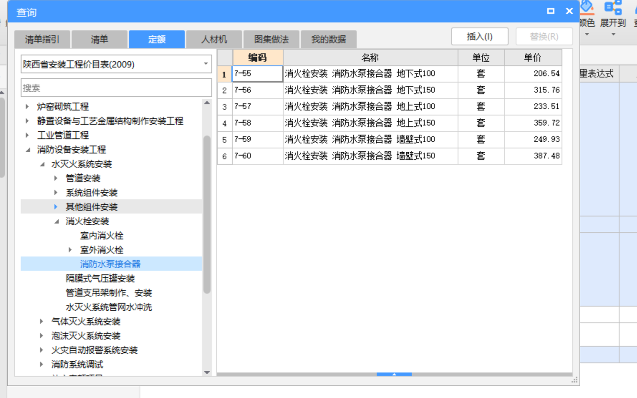The image size is (637, 398).
Task: Expand the 泡沫灭火系统安装 tree node
Action: 42,335
